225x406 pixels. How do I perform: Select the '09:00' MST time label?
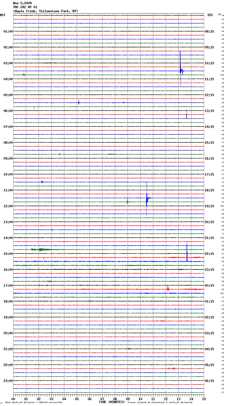(8, 159)
